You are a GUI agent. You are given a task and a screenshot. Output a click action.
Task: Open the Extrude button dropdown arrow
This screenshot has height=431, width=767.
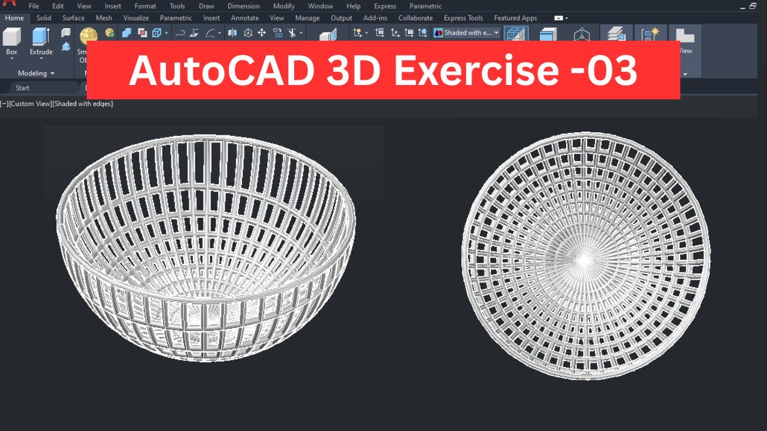coord(41,59)
